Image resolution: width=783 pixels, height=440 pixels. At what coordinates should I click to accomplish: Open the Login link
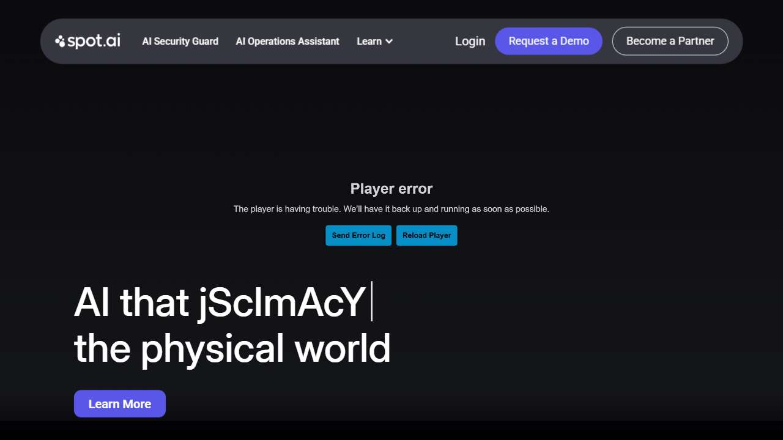[470, 41]
